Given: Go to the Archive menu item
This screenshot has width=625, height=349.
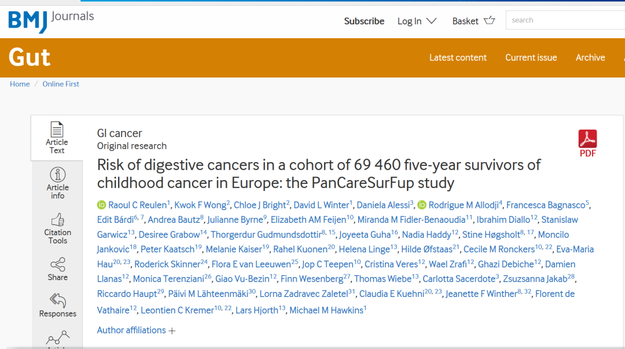Looking at the screenshot, I should click(x=590, y=58).
